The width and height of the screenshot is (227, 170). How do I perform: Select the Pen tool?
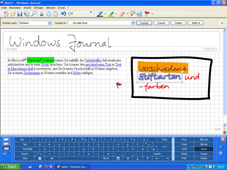click(100, 14)
